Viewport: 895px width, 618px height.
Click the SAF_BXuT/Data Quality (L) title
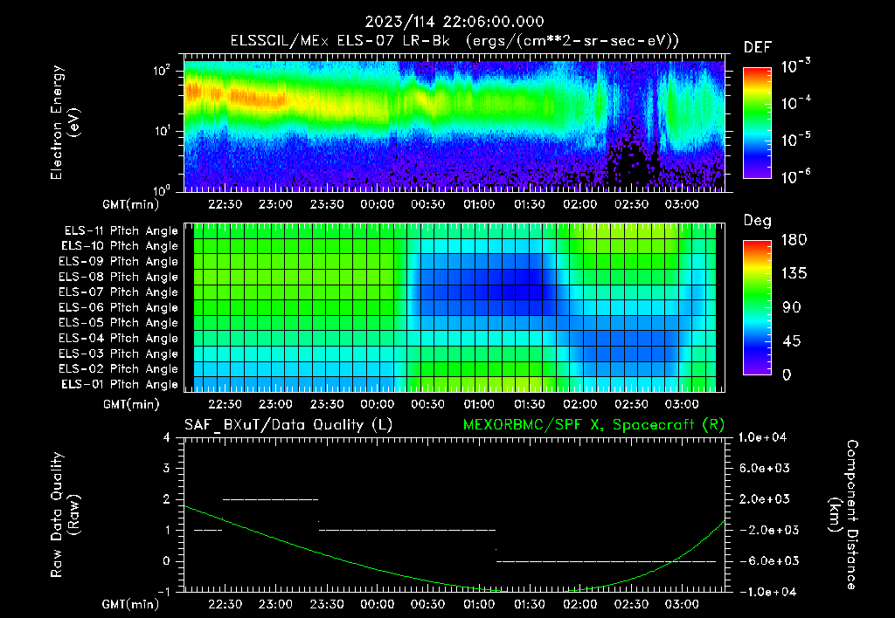pos(288,425)
